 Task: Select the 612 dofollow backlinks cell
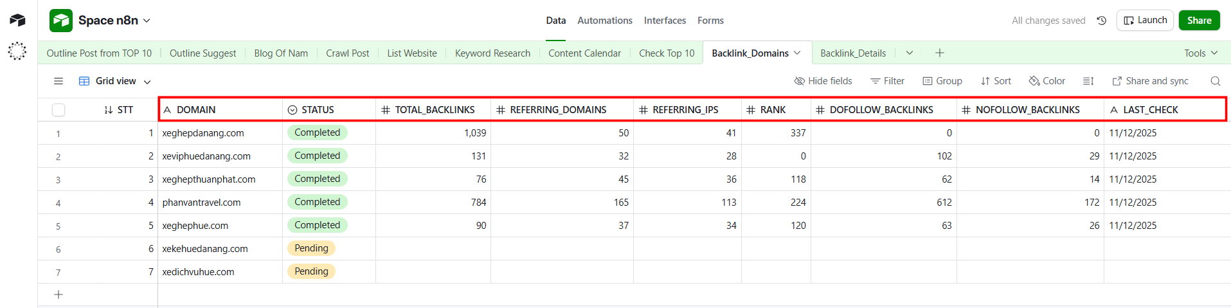(884, 203)
